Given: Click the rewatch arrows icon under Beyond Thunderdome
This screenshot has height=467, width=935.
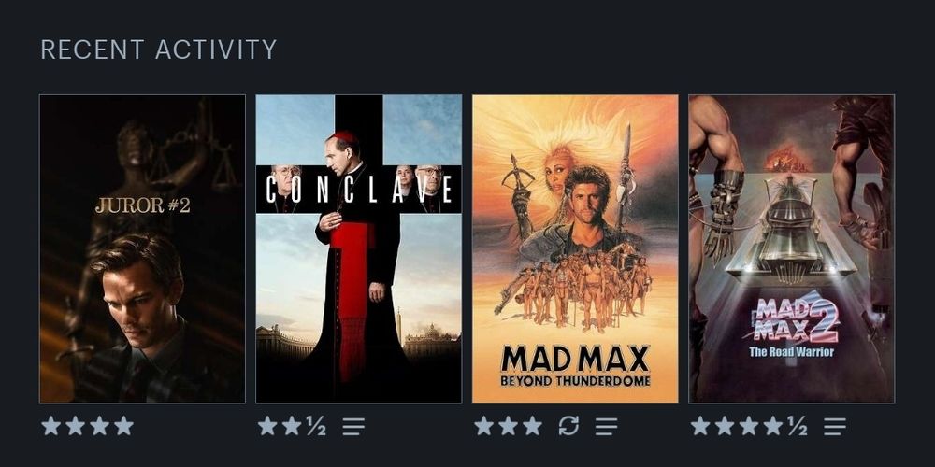Looking at the screenshot, I should click(568, 426).
